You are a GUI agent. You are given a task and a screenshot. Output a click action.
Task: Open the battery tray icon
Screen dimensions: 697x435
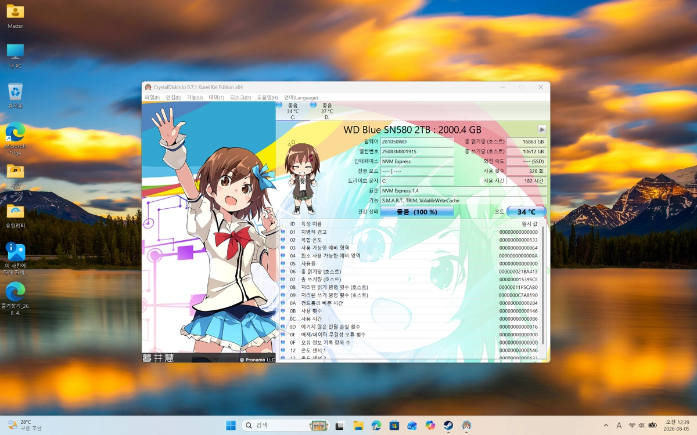652,425
